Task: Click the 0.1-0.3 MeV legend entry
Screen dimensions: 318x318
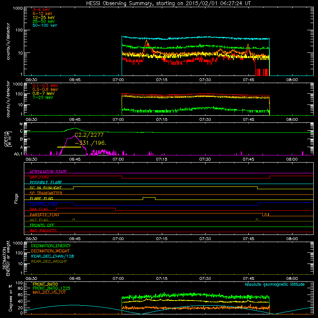Action: (45, 85)
